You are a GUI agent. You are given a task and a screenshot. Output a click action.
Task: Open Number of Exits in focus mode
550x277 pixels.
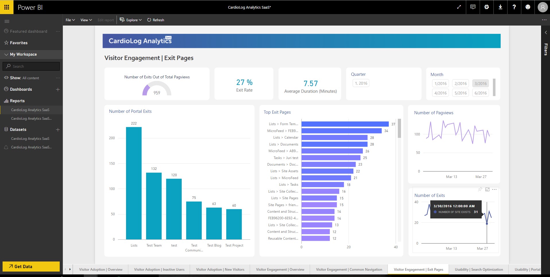487,189
